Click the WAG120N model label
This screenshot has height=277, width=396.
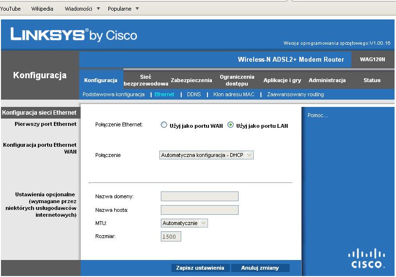(x=372, y=59)
